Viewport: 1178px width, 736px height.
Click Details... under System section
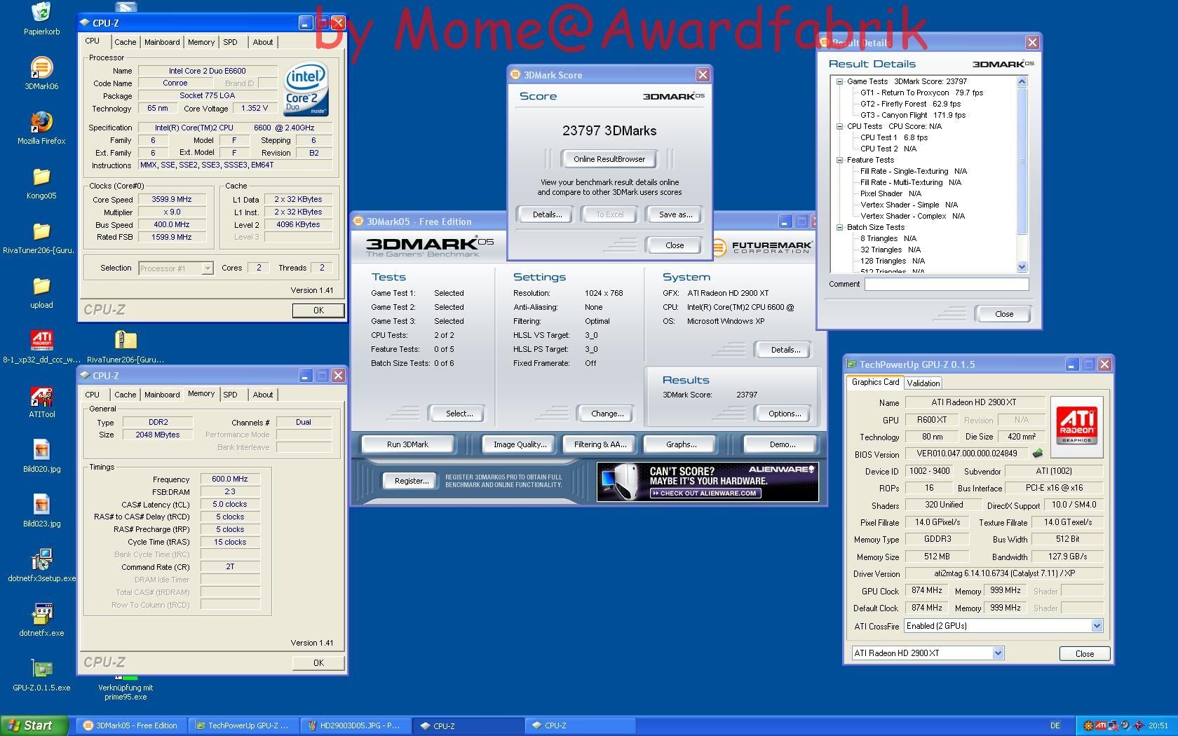click(x=784, y=350)
